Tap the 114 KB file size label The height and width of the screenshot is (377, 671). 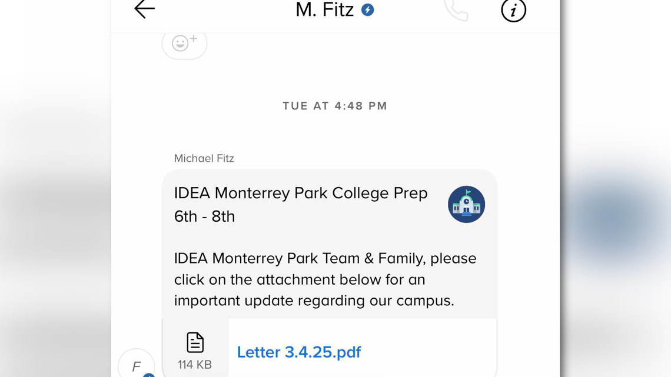[x=195, y=365]
